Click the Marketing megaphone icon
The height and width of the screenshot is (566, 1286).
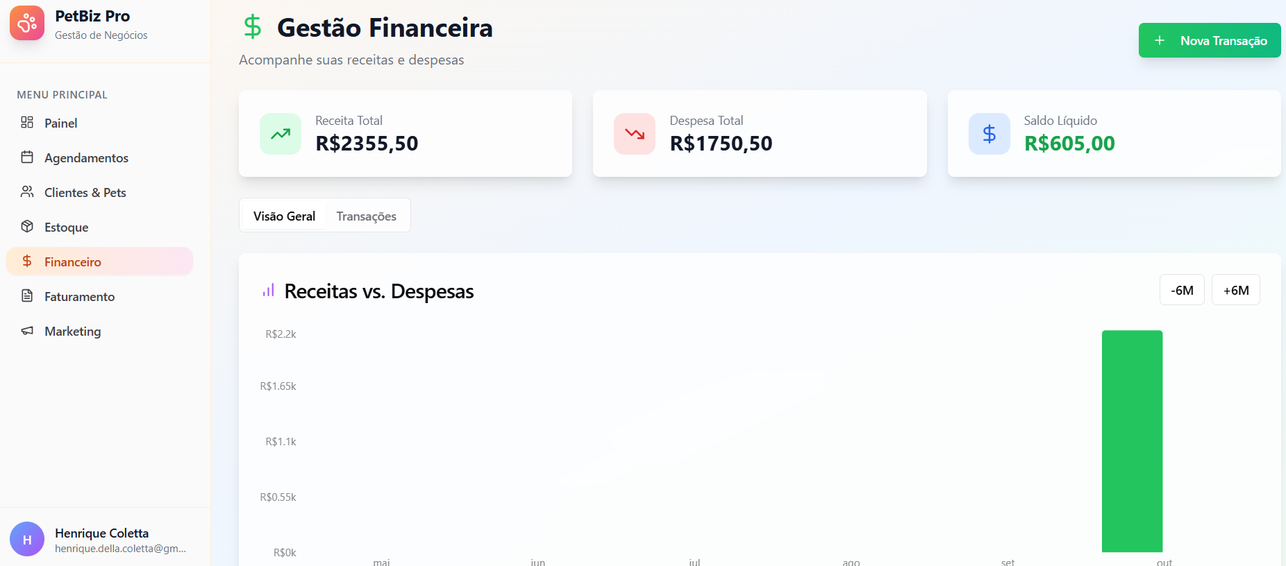(x=27, y=331)
